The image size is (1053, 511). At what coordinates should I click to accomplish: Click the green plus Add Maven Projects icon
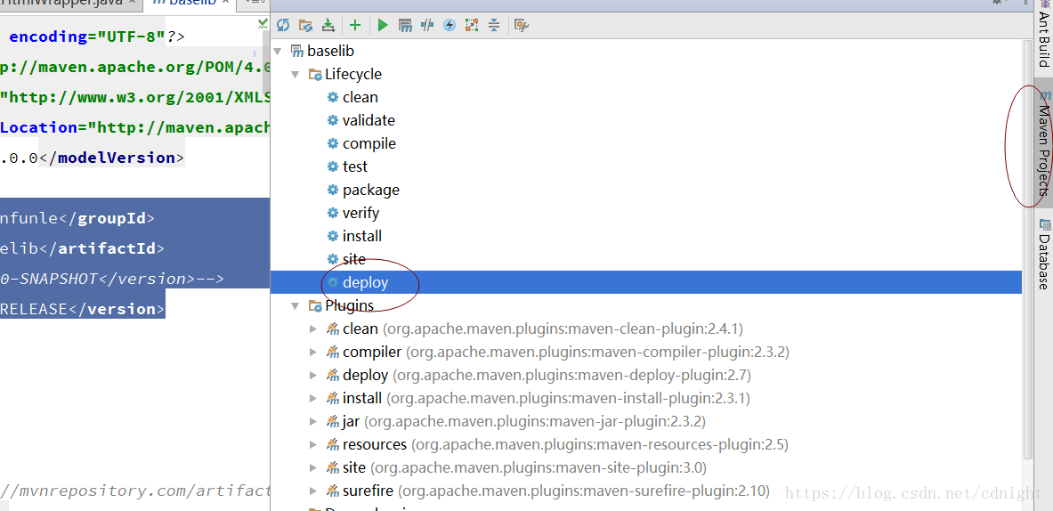click(355, 26)
